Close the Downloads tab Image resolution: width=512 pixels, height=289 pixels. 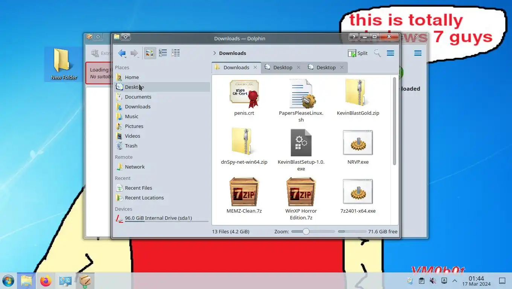click(x=255, y=67)
